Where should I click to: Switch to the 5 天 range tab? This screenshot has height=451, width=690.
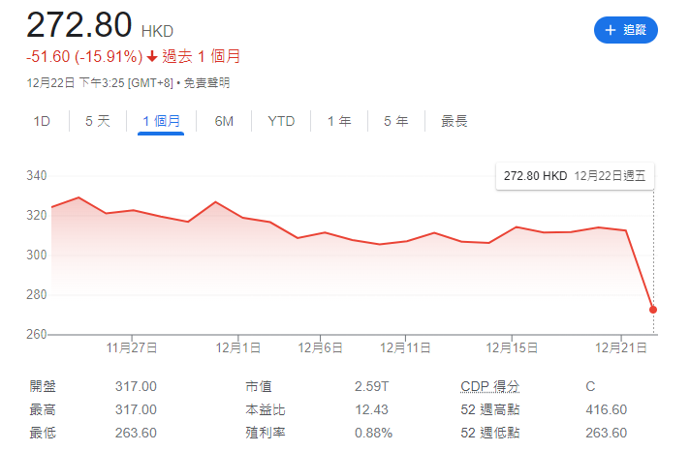point(98,121)
